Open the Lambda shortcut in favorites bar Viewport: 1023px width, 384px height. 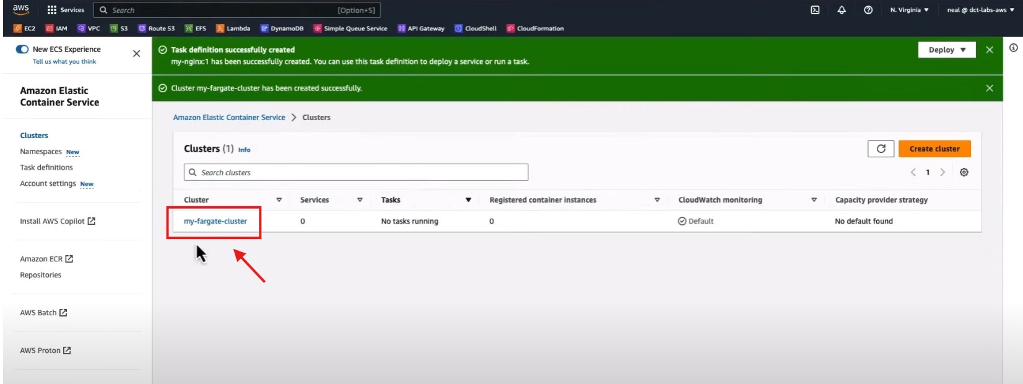[x=233, y=28]
